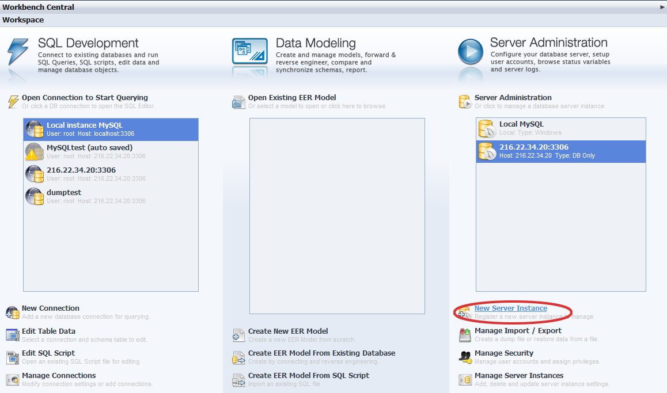The width and height of the screenshot is (667, 393).
Task: Click the Create New EER Model icon
Action: pyautogui.click(x=238, y=335)
